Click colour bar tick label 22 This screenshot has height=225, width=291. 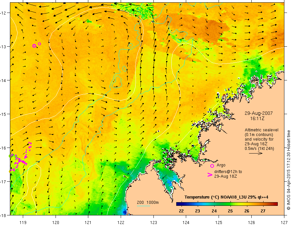(181, 211)
